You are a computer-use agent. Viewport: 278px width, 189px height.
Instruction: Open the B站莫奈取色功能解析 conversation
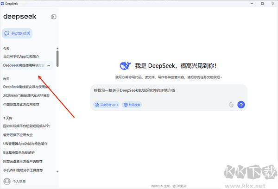[19, 153]
